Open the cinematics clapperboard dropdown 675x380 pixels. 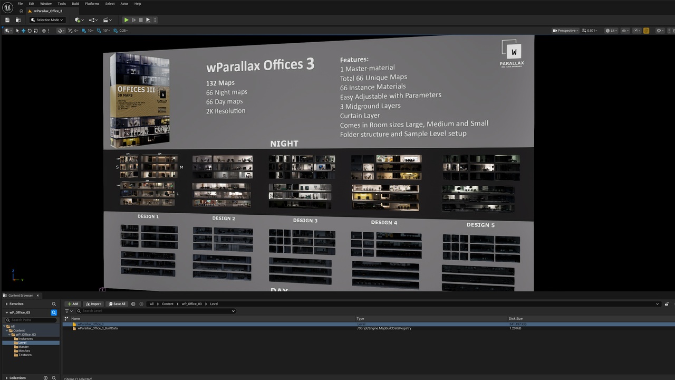[107, 20]
